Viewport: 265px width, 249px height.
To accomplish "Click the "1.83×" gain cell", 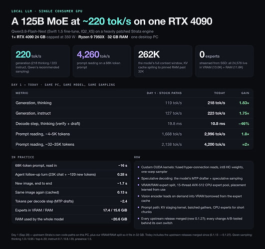I will pos(244,103).
